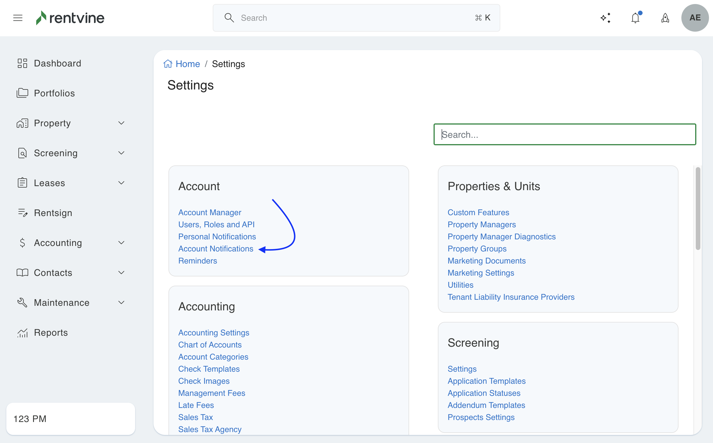
Task: Click the Dashboard sidebar item
Action: click(57, 63)
